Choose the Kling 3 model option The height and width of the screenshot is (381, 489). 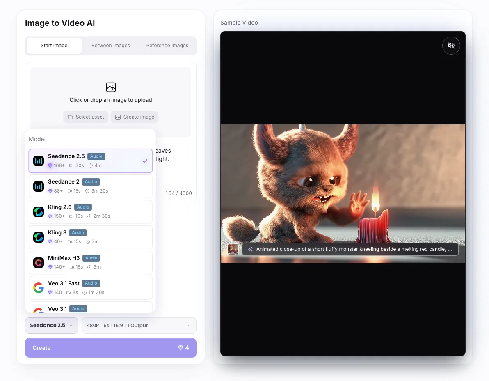coord(90,237)
